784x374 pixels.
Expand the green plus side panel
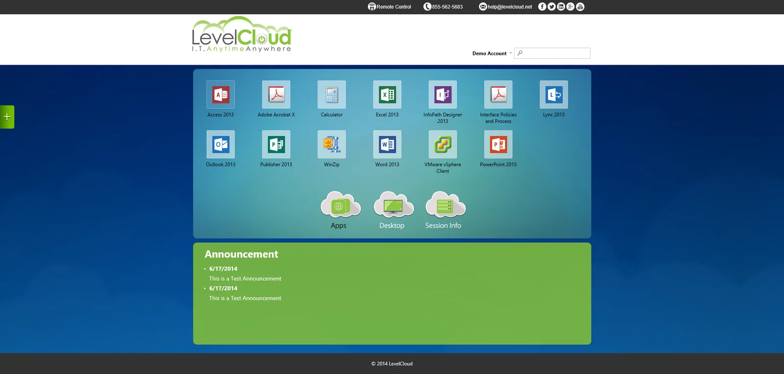coord(7,117)
